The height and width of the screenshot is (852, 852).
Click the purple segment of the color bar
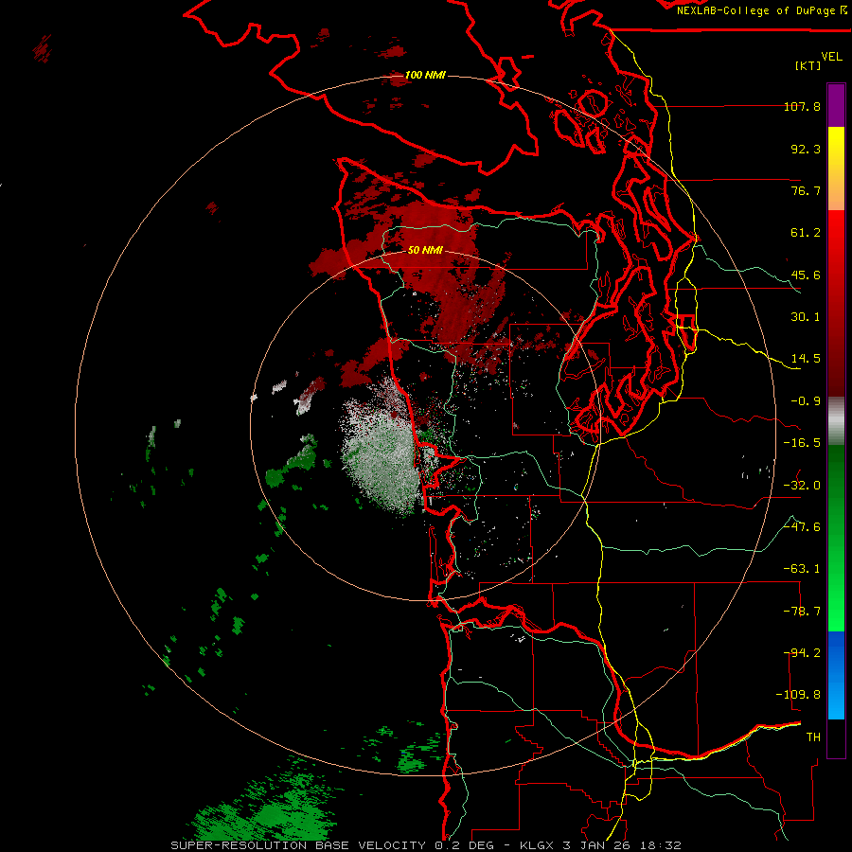[836, 105]
